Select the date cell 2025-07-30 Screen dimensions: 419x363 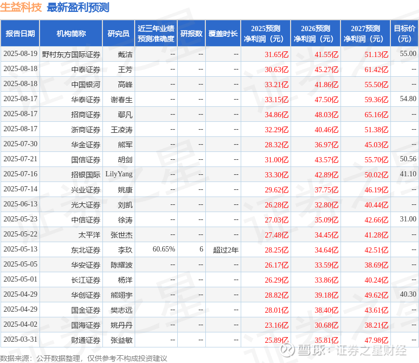(x=20, y=144)
